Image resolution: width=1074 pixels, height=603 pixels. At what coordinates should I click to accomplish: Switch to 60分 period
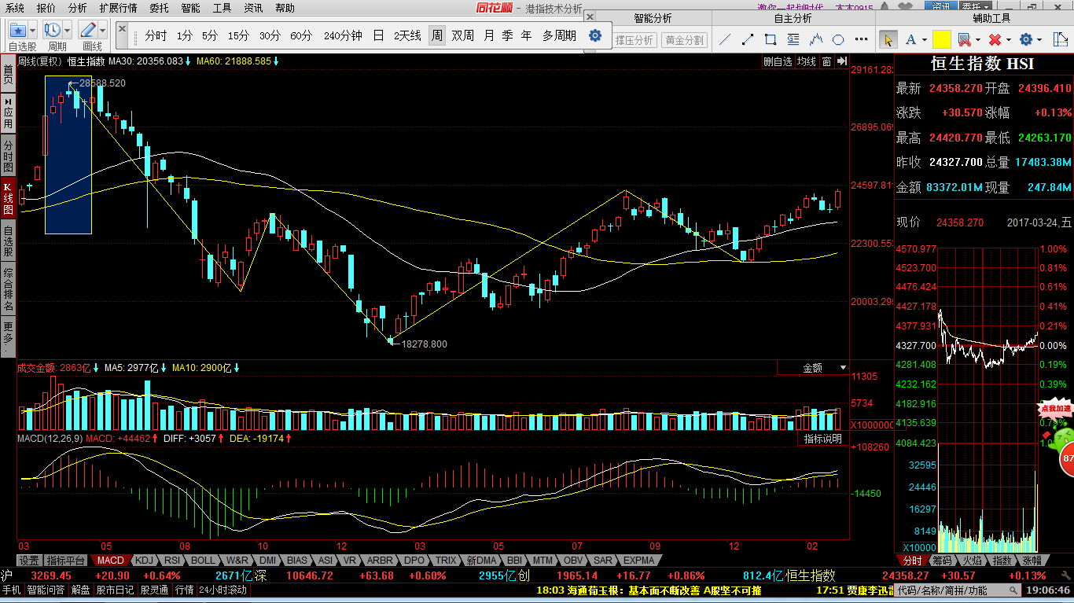point(301,35)
